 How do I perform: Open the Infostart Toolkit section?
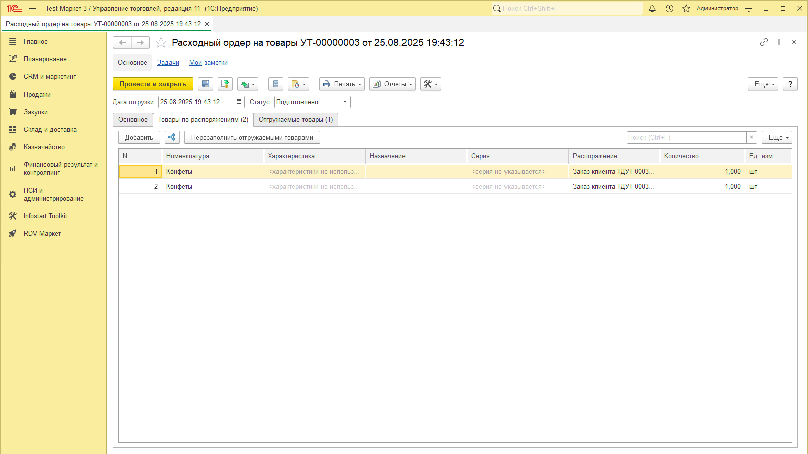(53, 216)
